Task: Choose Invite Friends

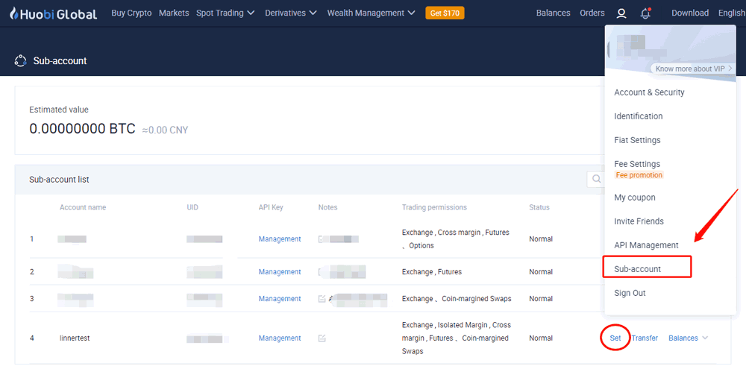Action: tap(639, 221)
